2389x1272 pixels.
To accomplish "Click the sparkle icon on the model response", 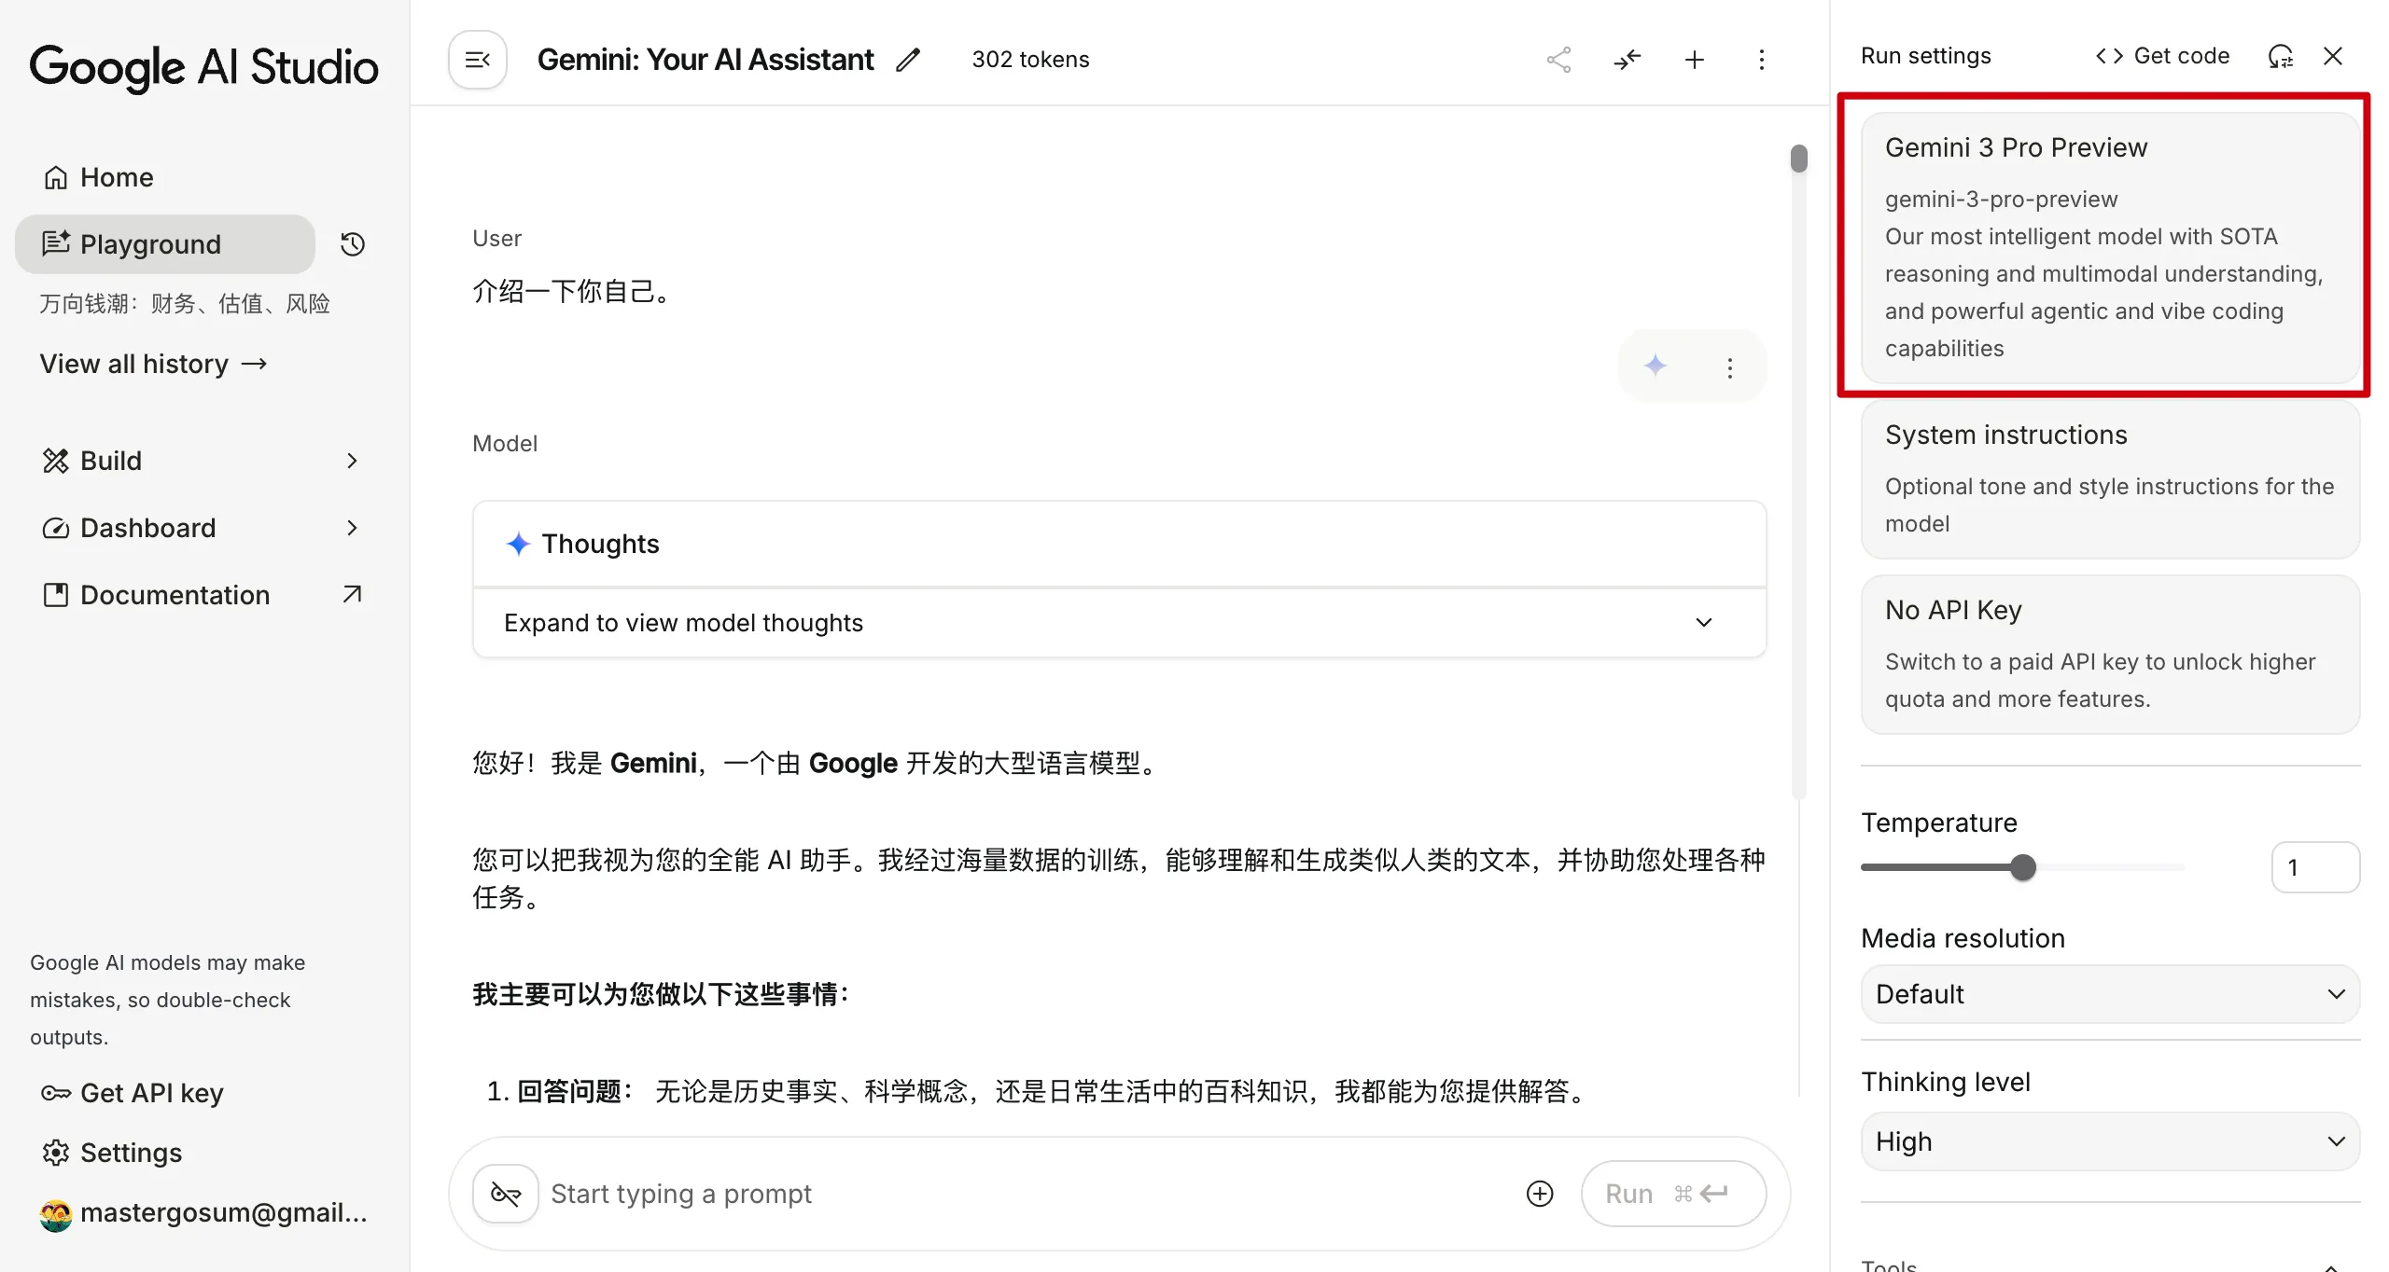I will [x=1656, y=366].
